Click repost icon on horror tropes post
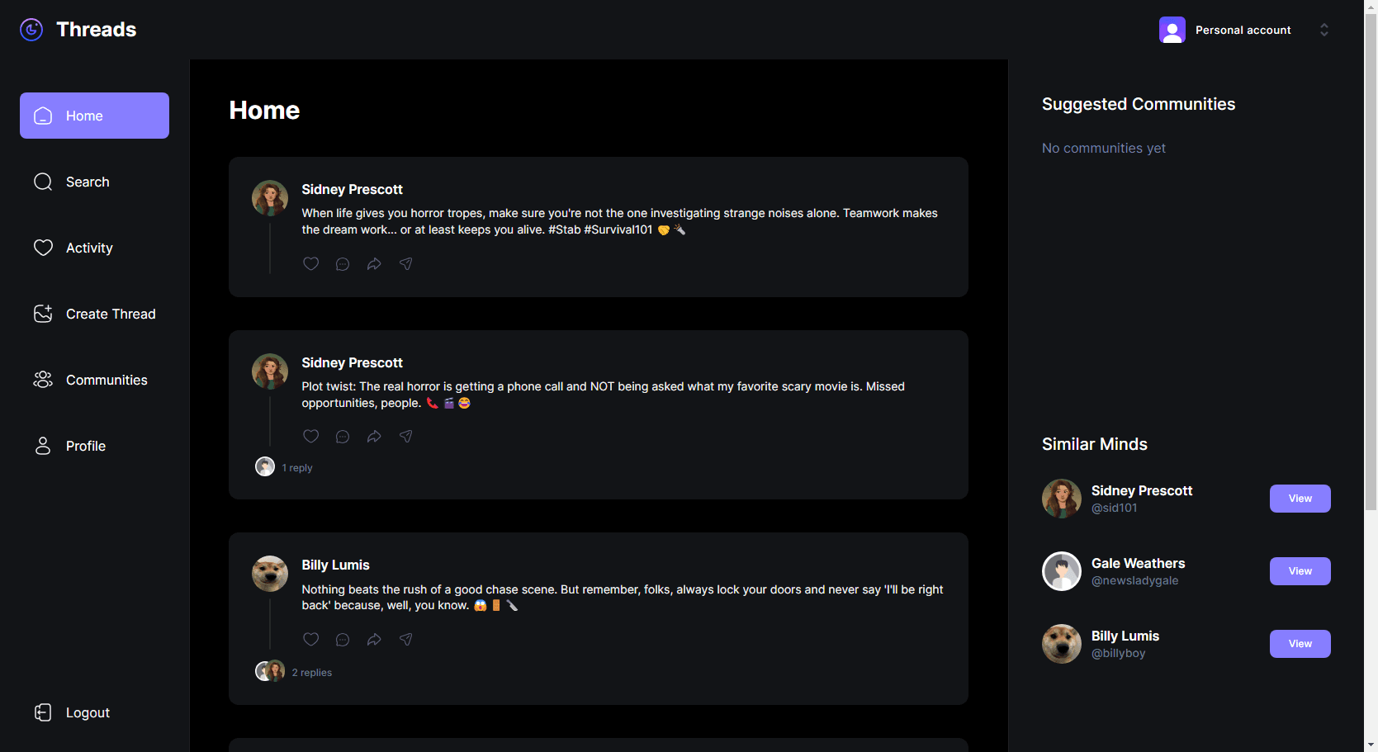The height and width of the screenshot is (752, 1378). click(x=374, y=263)
